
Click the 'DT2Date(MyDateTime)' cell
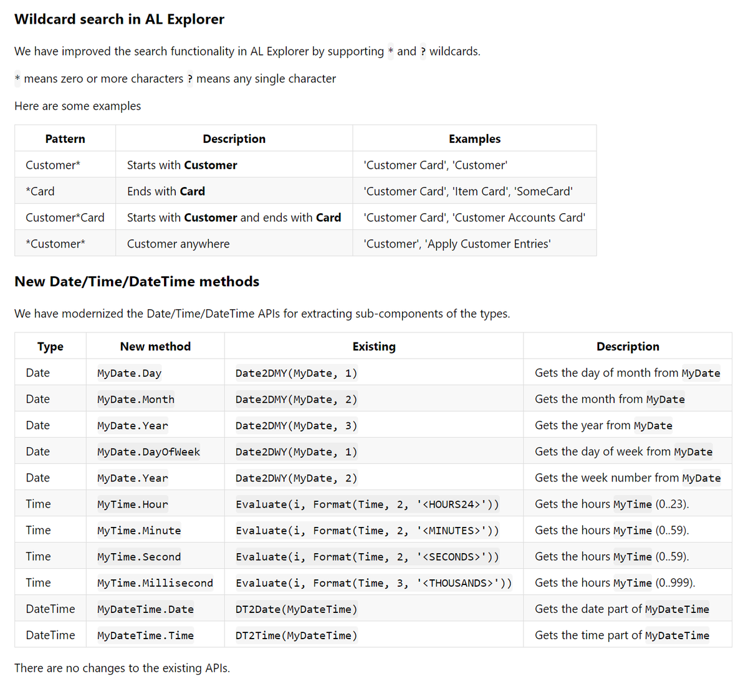374,608
